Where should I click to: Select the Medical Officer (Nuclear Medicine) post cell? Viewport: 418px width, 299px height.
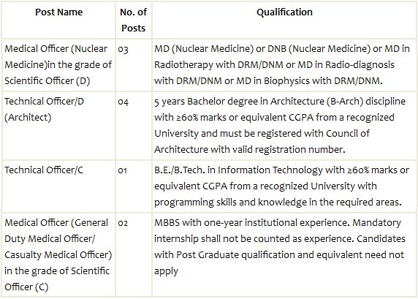click(x=58, y=65)
